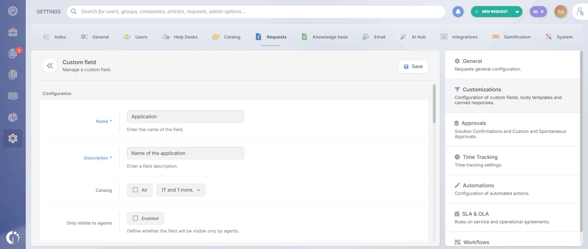Image resolution: width=588 pixels, height=249 pixels.
Task: Click the right side panel scrollbar
Action: click(x=581, y=141)
